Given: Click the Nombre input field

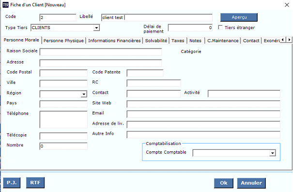Looking at the screenshot, I should (63, 146).
